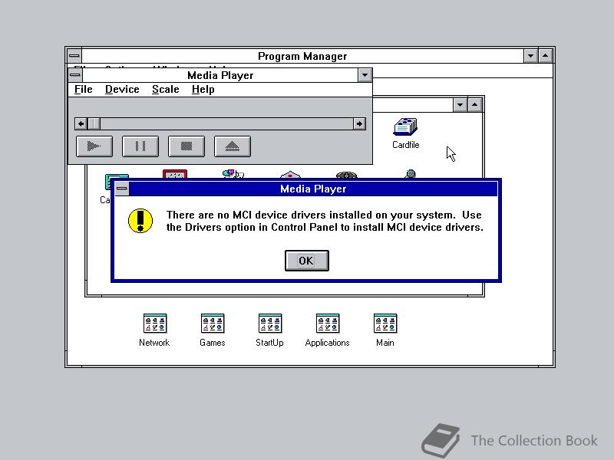Viewport: 614px width, 460px height.
Task: Select the Applications program group icon
Action: (328, 330)
